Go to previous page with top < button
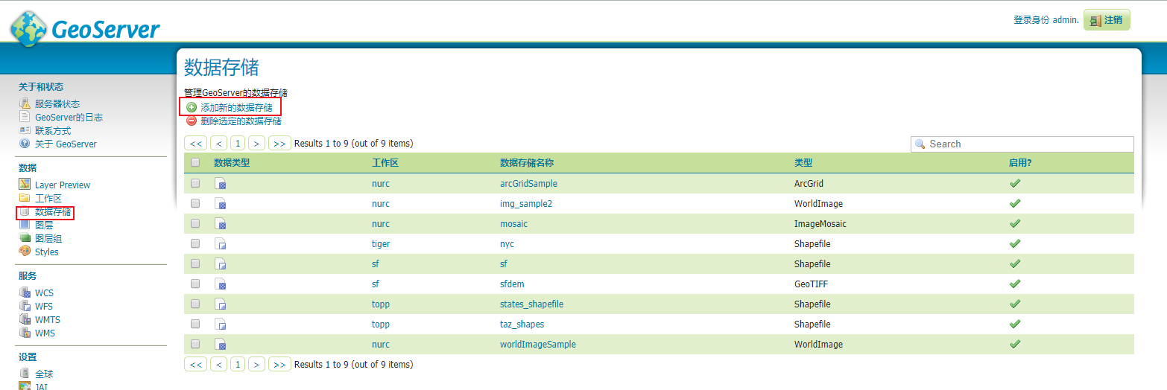1167x390 pixels. (x=218, y=143)
